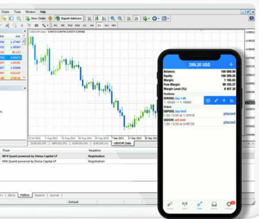Expand the templates dropdown in toolbar

[168, 18]
